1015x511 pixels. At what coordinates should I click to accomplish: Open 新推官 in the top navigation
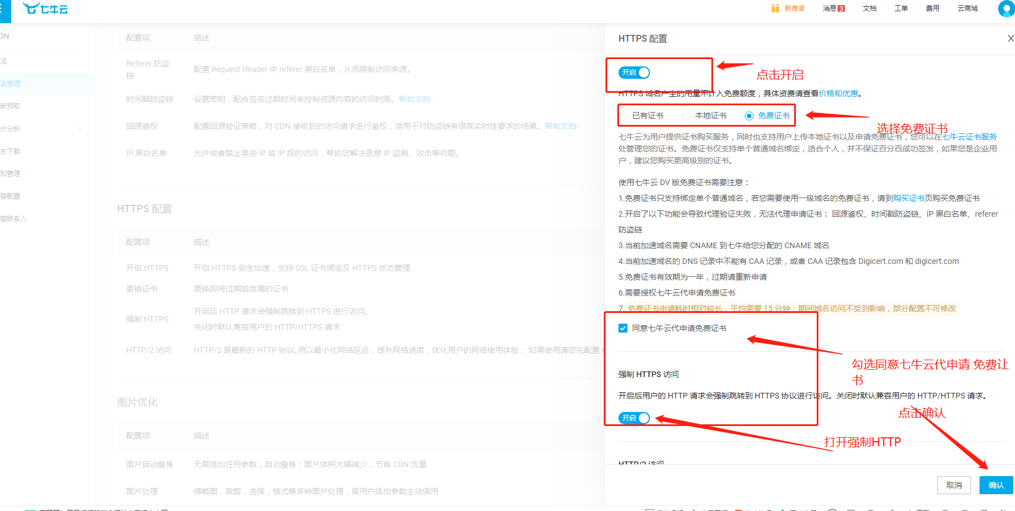point(794,8)
